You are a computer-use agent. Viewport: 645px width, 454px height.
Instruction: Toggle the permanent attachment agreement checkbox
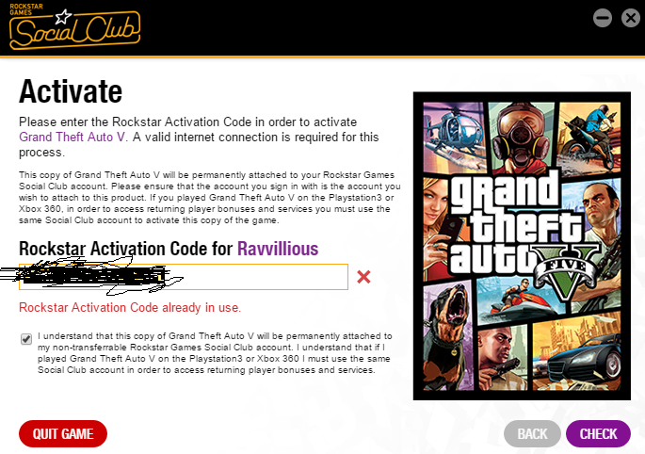[26, 339]
